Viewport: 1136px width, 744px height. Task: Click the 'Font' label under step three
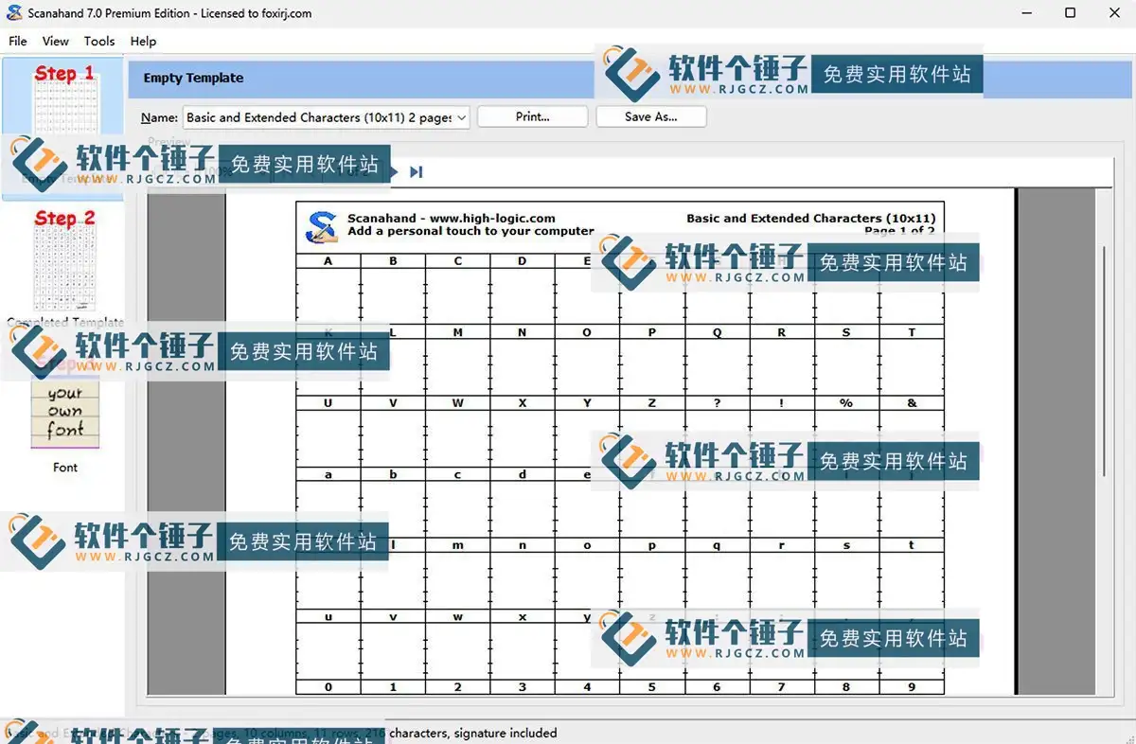tap(65, 468)
